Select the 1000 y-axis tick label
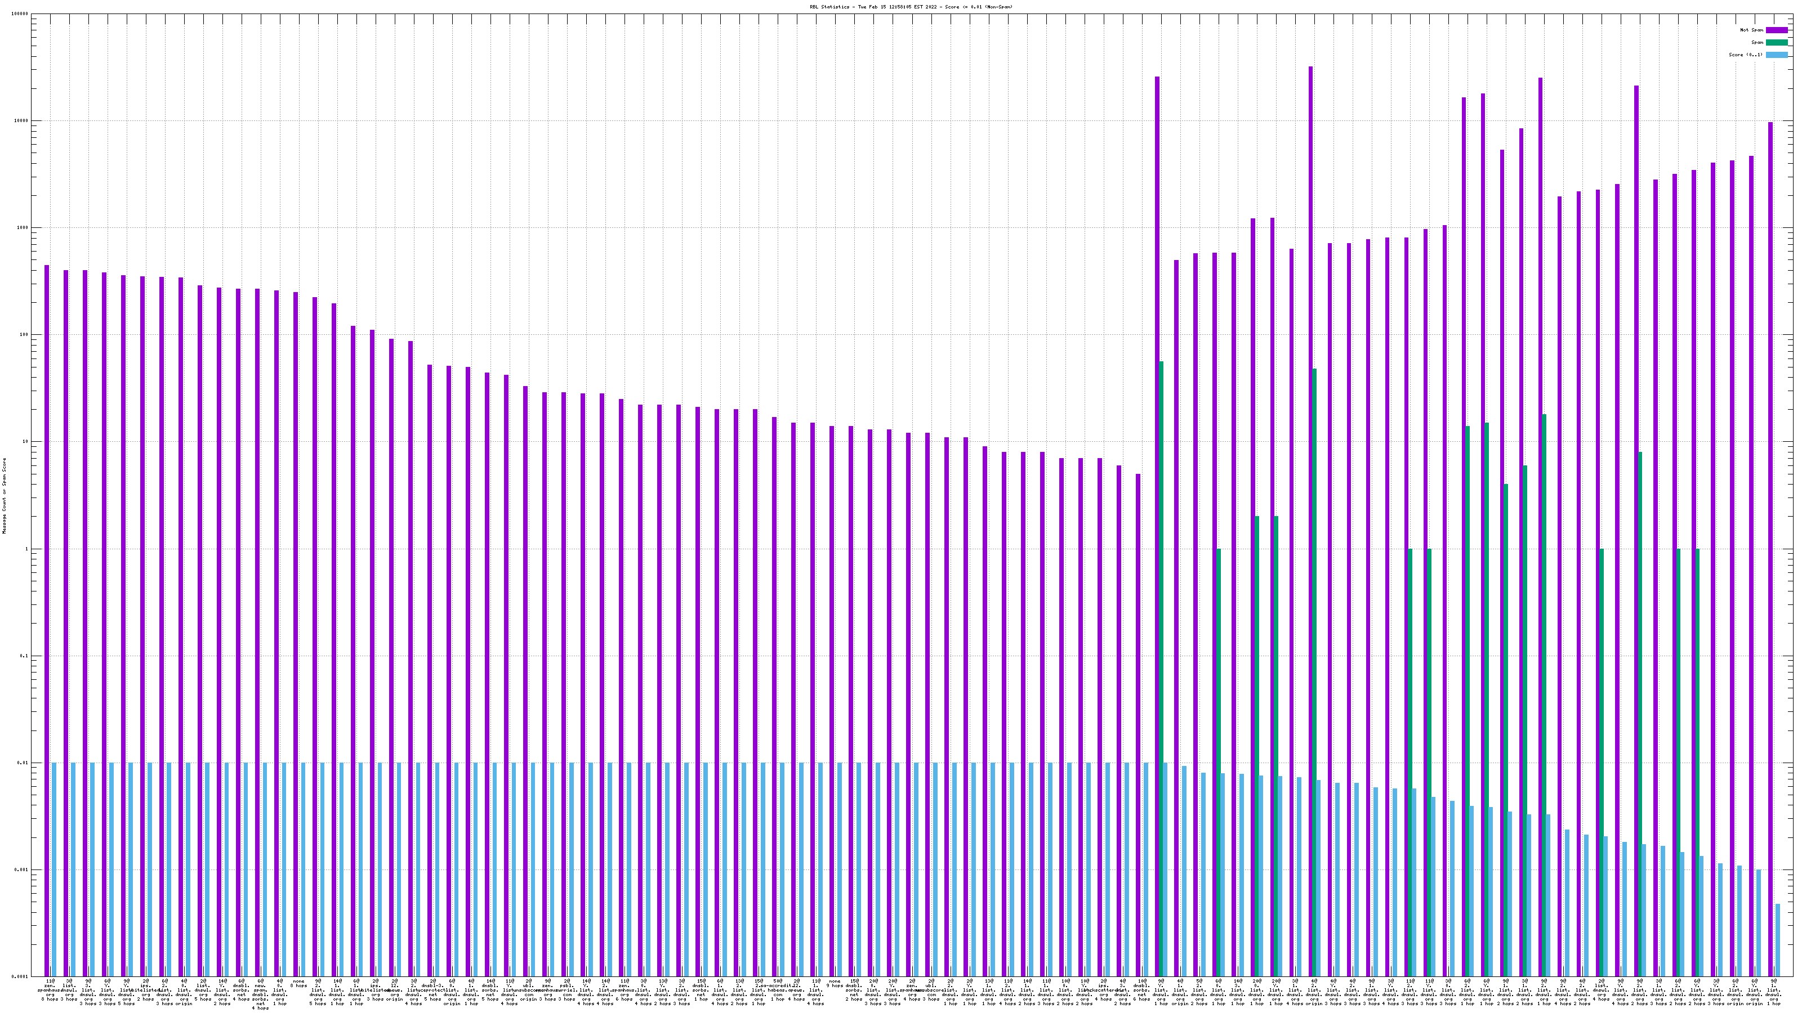Viewport: 1802px width, 1013px height. tap(23, 228)
